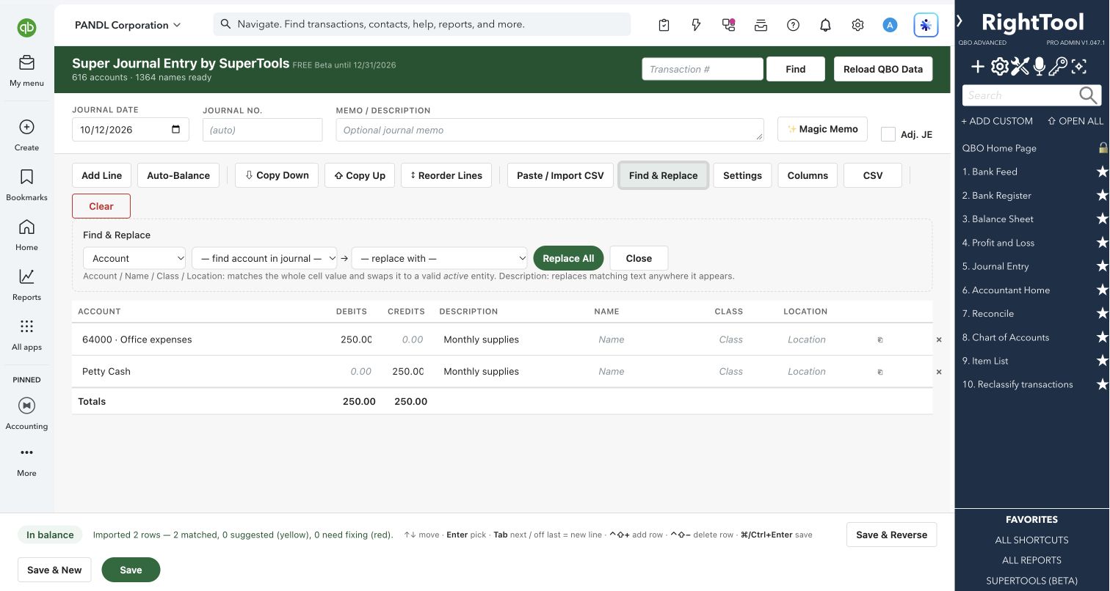
Task: Delete the Office expenses line with X
Action: [x=939, y=340]
